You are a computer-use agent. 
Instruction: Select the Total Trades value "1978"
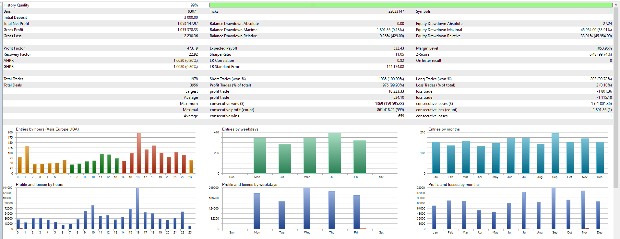tap(194, 79)
